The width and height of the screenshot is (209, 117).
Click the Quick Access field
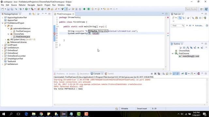tap(191, 9)
